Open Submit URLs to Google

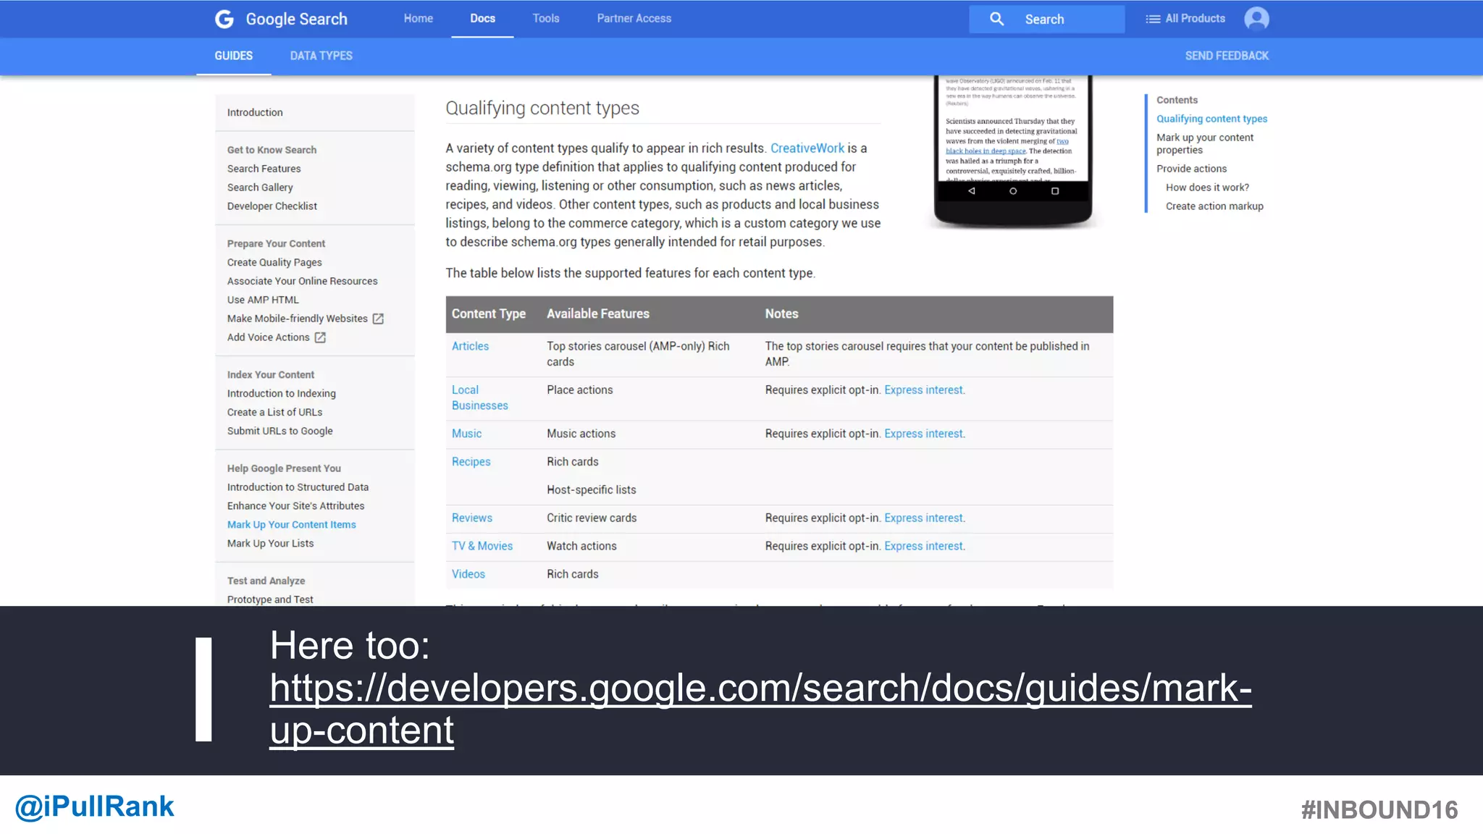point(280,431)
